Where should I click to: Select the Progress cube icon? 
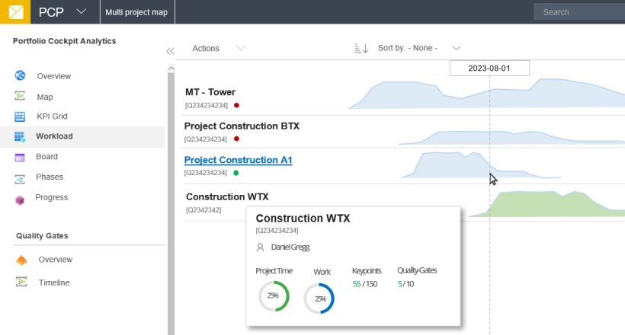pos(21,198)
